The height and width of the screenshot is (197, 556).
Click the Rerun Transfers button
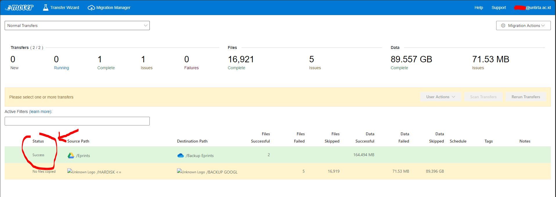526,97
